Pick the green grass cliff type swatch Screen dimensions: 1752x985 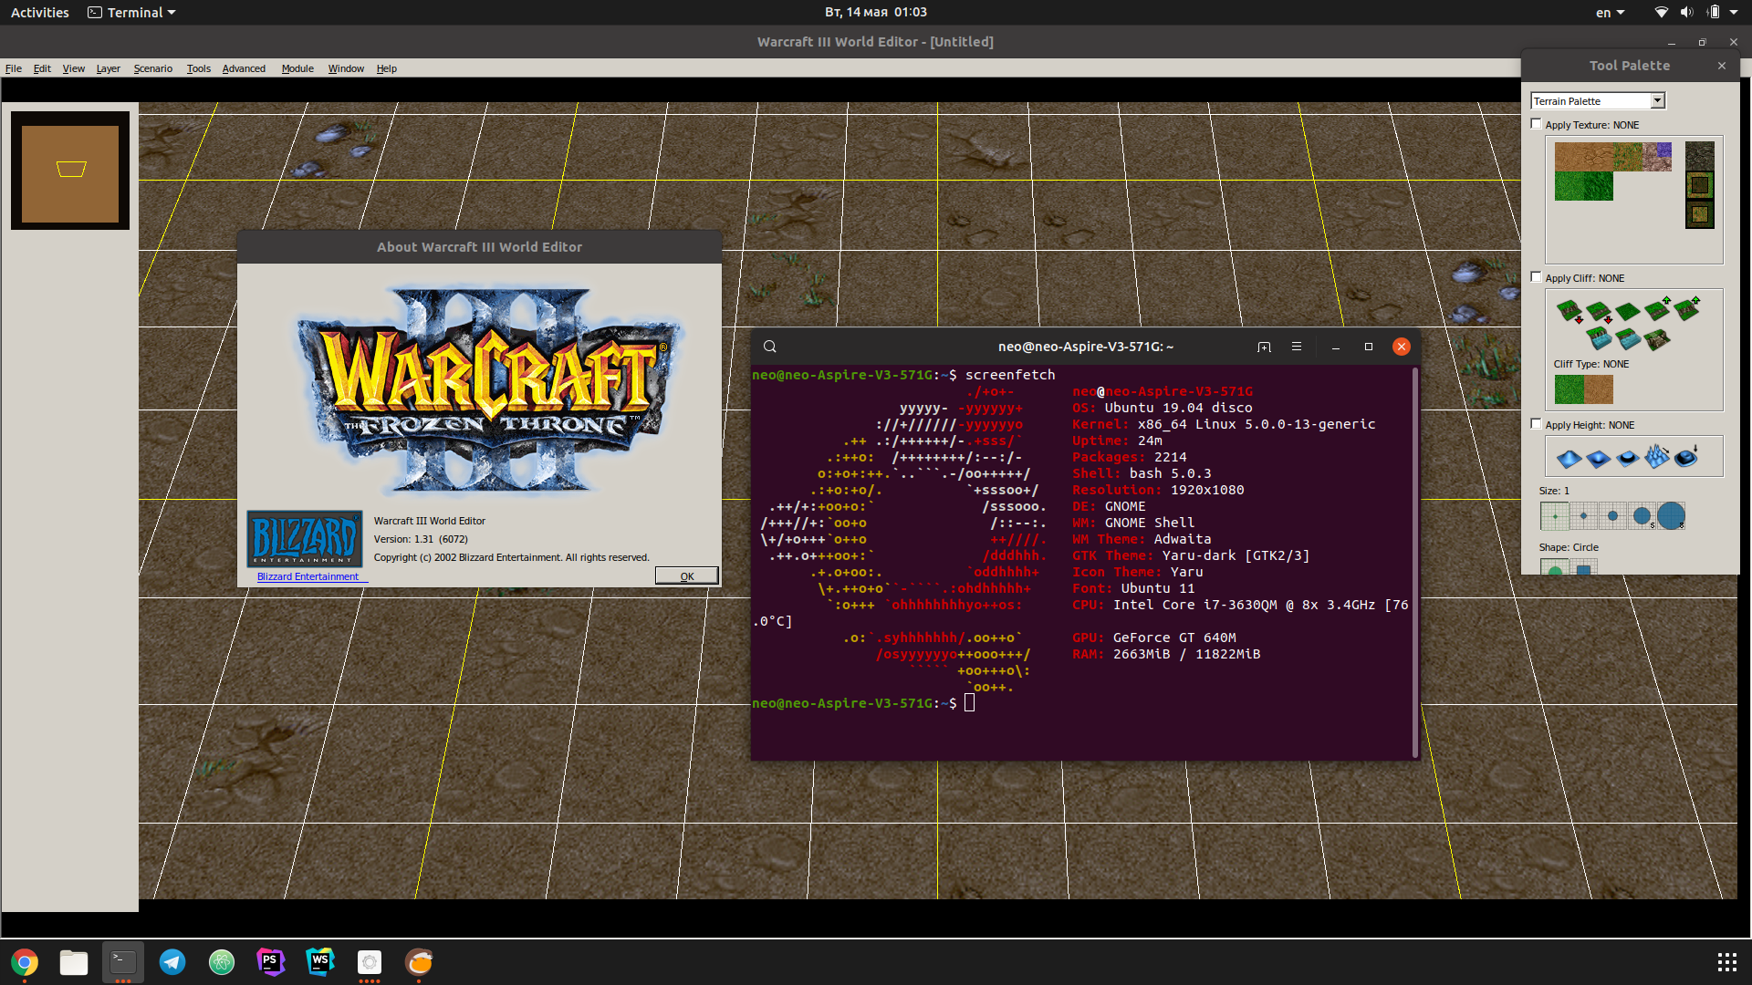click(1569, 389)
